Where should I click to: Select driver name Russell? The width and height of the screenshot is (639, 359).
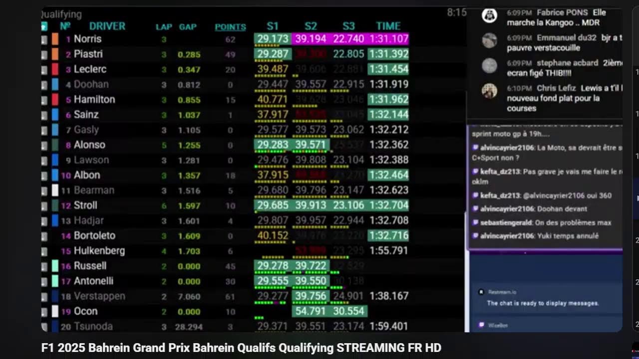pyautogui.click(x=90, y=266)
